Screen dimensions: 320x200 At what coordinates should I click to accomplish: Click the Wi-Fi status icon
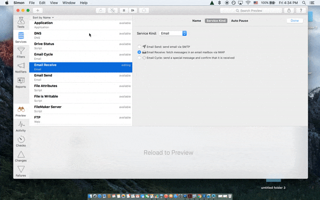tap(248, 3)
